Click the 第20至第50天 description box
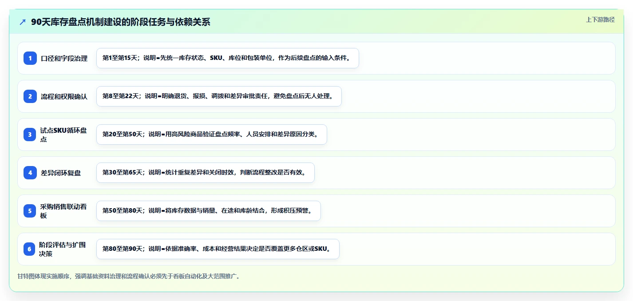Image resolution: width=633 pixels, height=301 pixels. pyautogui.click(x=211, y=135)
